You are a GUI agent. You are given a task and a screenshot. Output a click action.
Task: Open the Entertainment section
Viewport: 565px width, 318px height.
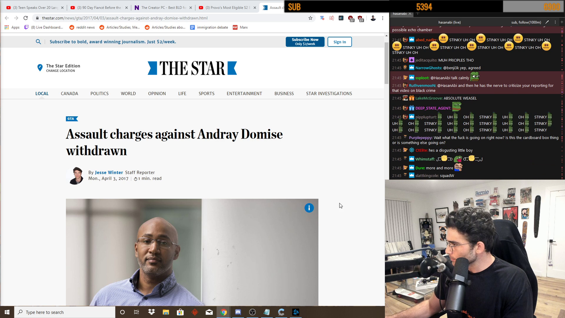pos(244,94)
